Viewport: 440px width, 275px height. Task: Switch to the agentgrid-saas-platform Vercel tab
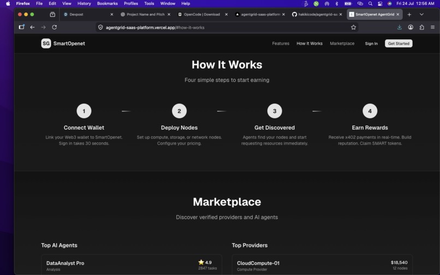click(260, 14)
